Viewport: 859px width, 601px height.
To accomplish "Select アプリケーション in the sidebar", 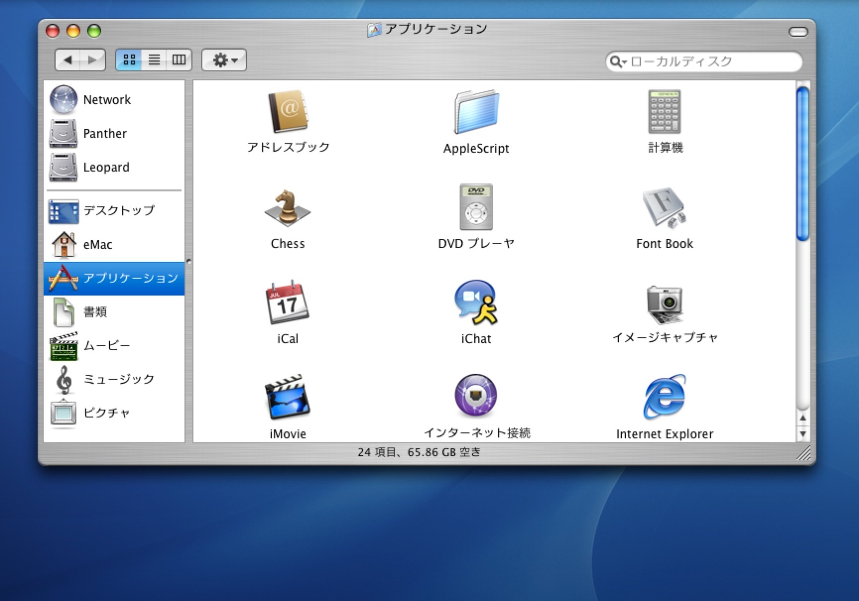I will 114,278.
